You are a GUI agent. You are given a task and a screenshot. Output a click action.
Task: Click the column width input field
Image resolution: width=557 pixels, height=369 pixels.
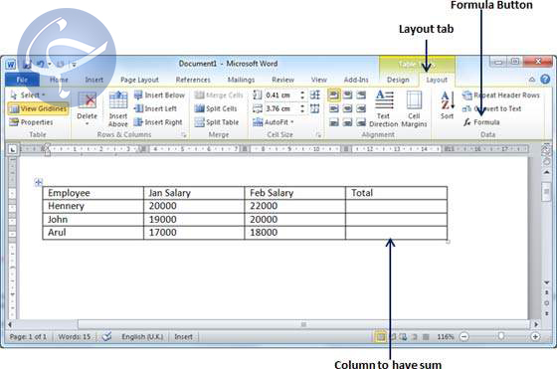[x=281, y=108]
